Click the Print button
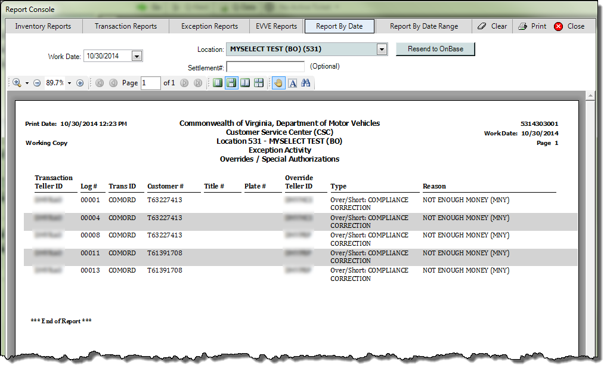607x371 pixels. [532, 26]
